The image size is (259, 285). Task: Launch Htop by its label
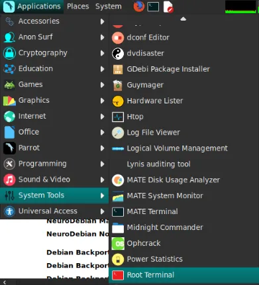pos(135,117)
